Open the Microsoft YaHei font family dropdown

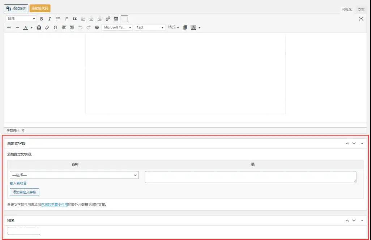117,27
